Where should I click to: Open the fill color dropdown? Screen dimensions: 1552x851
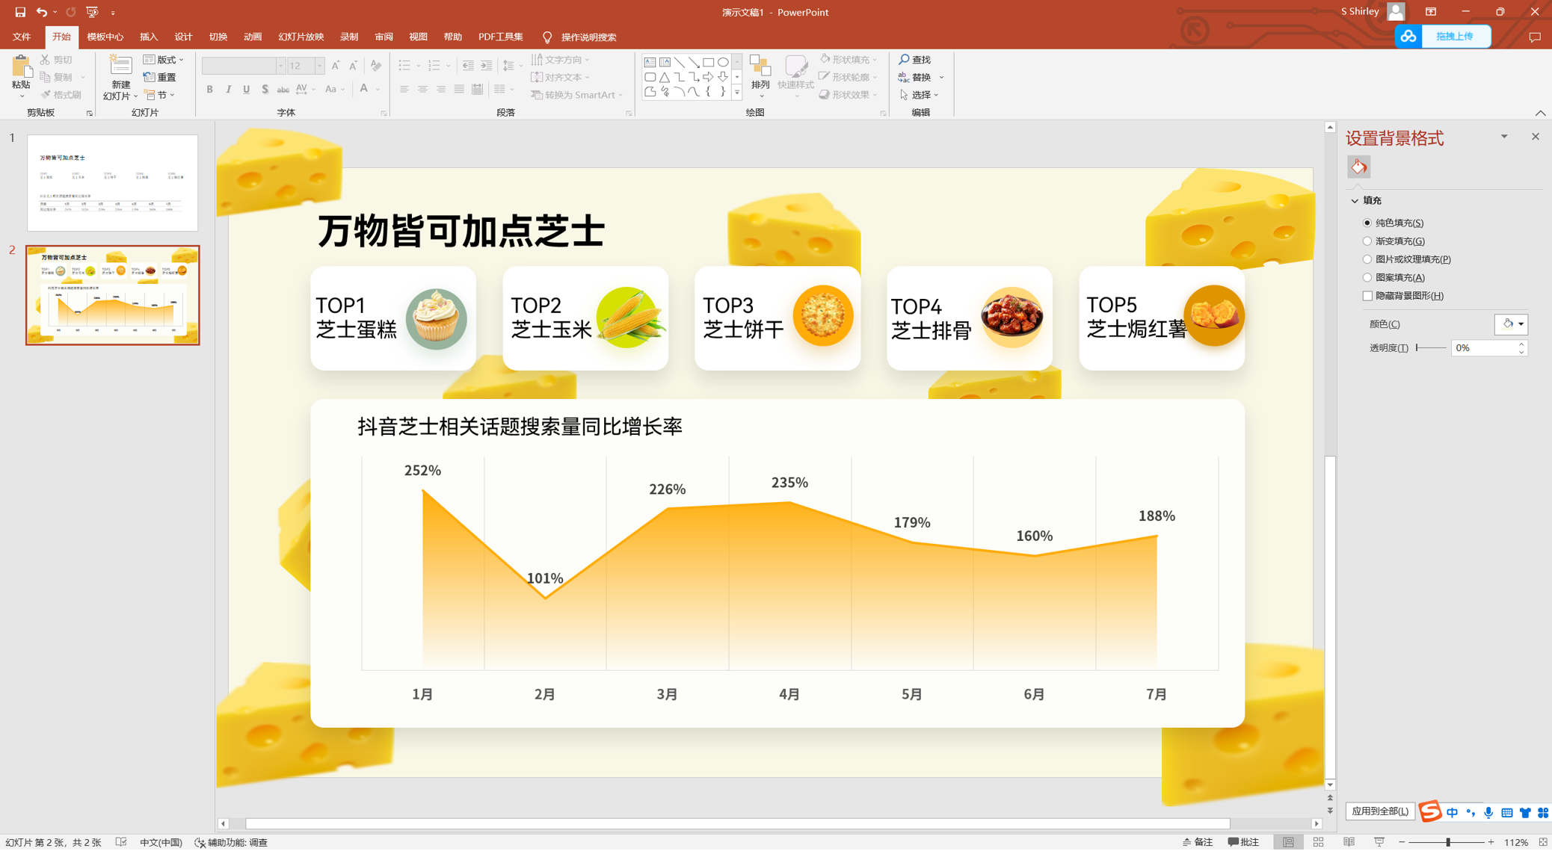point(1521,324)
